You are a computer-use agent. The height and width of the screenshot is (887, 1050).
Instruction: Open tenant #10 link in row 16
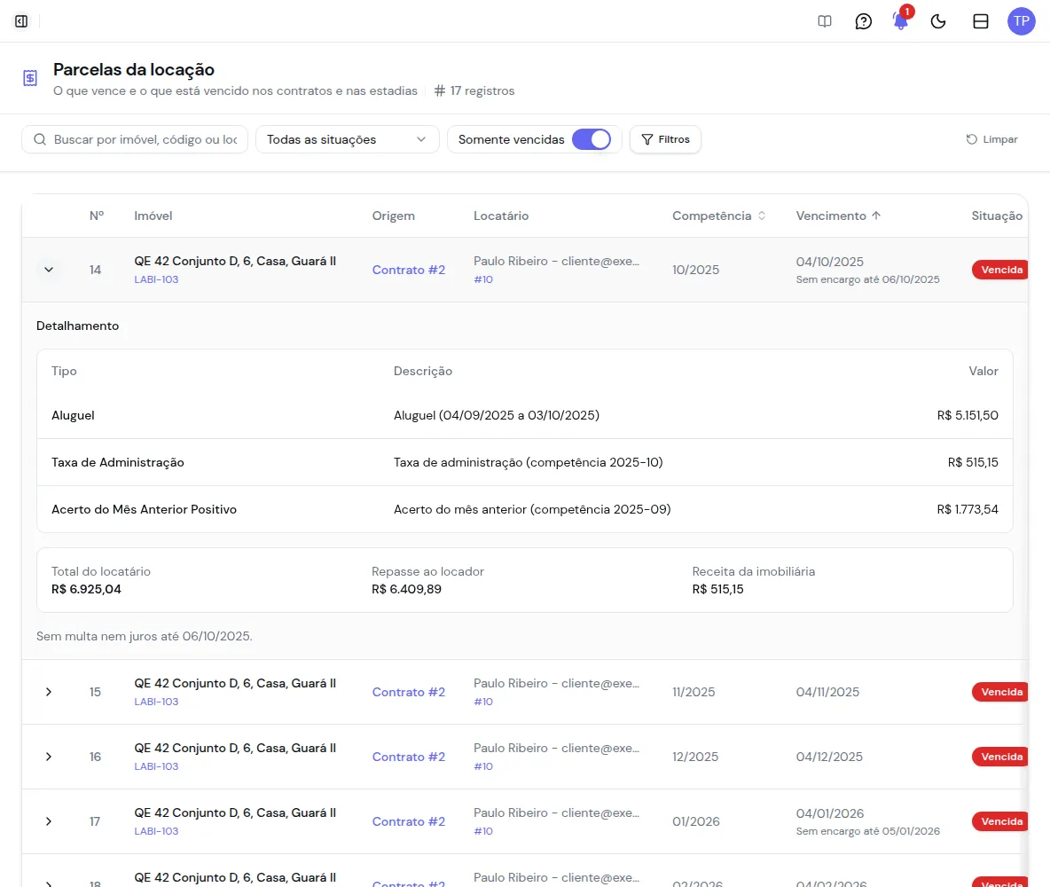click(x=482, y=766)
